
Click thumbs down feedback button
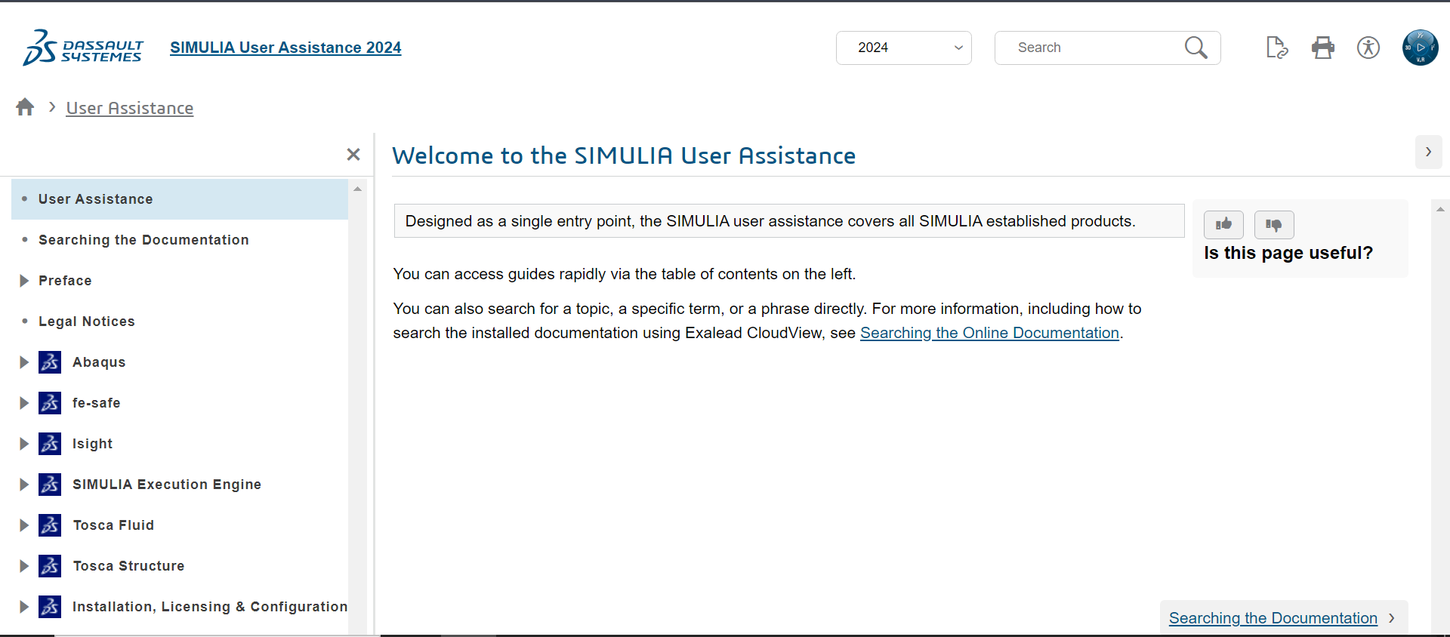1274,224
